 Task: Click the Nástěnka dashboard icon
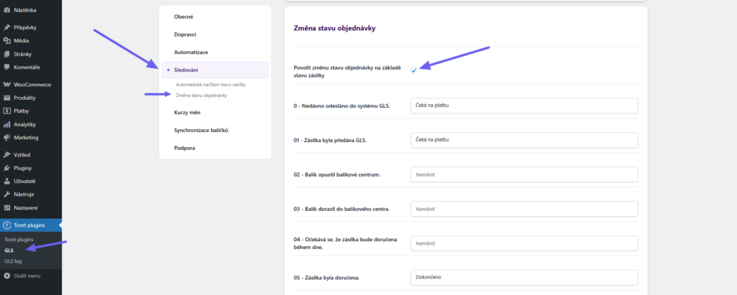point(6,10)
